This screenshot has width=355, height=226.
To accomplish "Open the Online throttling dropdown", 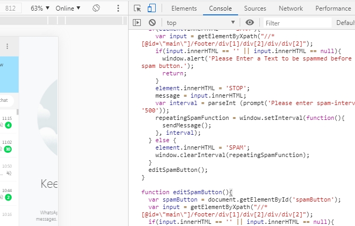I will click(67, 8).
